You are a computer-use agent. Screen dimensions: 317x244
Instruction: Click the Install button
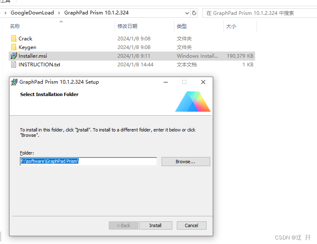coord(155,225)
